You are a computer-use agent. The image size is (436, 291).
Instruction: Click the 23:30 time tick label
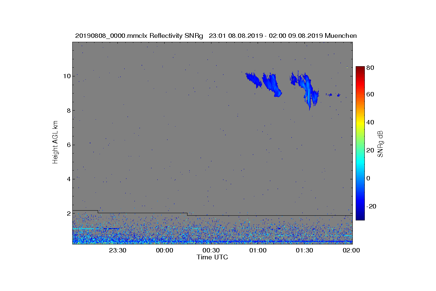pos(117,250)
